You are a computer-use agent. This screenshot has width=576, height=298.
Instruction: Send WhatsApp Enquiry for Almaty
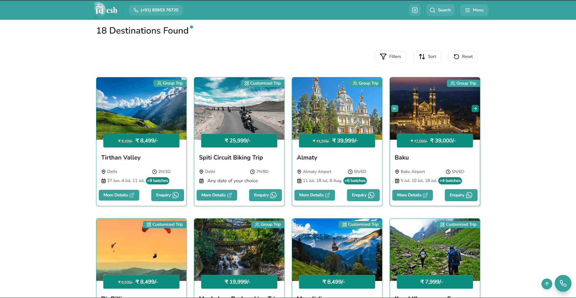(363, 195)
